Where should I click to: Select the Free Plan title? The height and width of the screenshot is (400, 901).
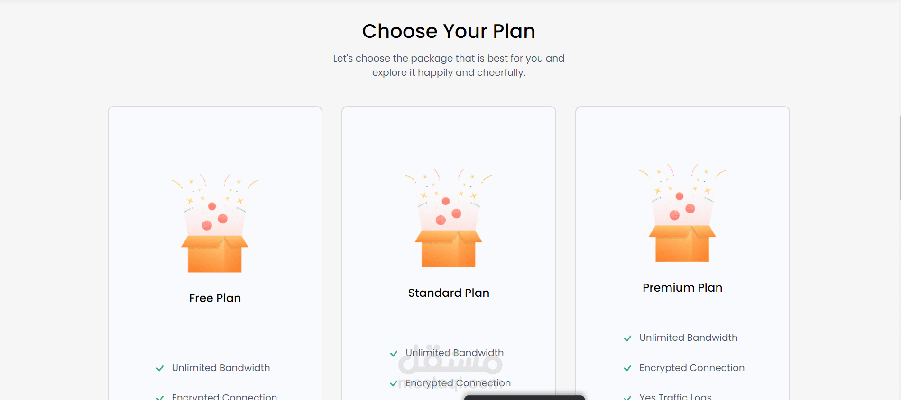click(x=215, y=298)
